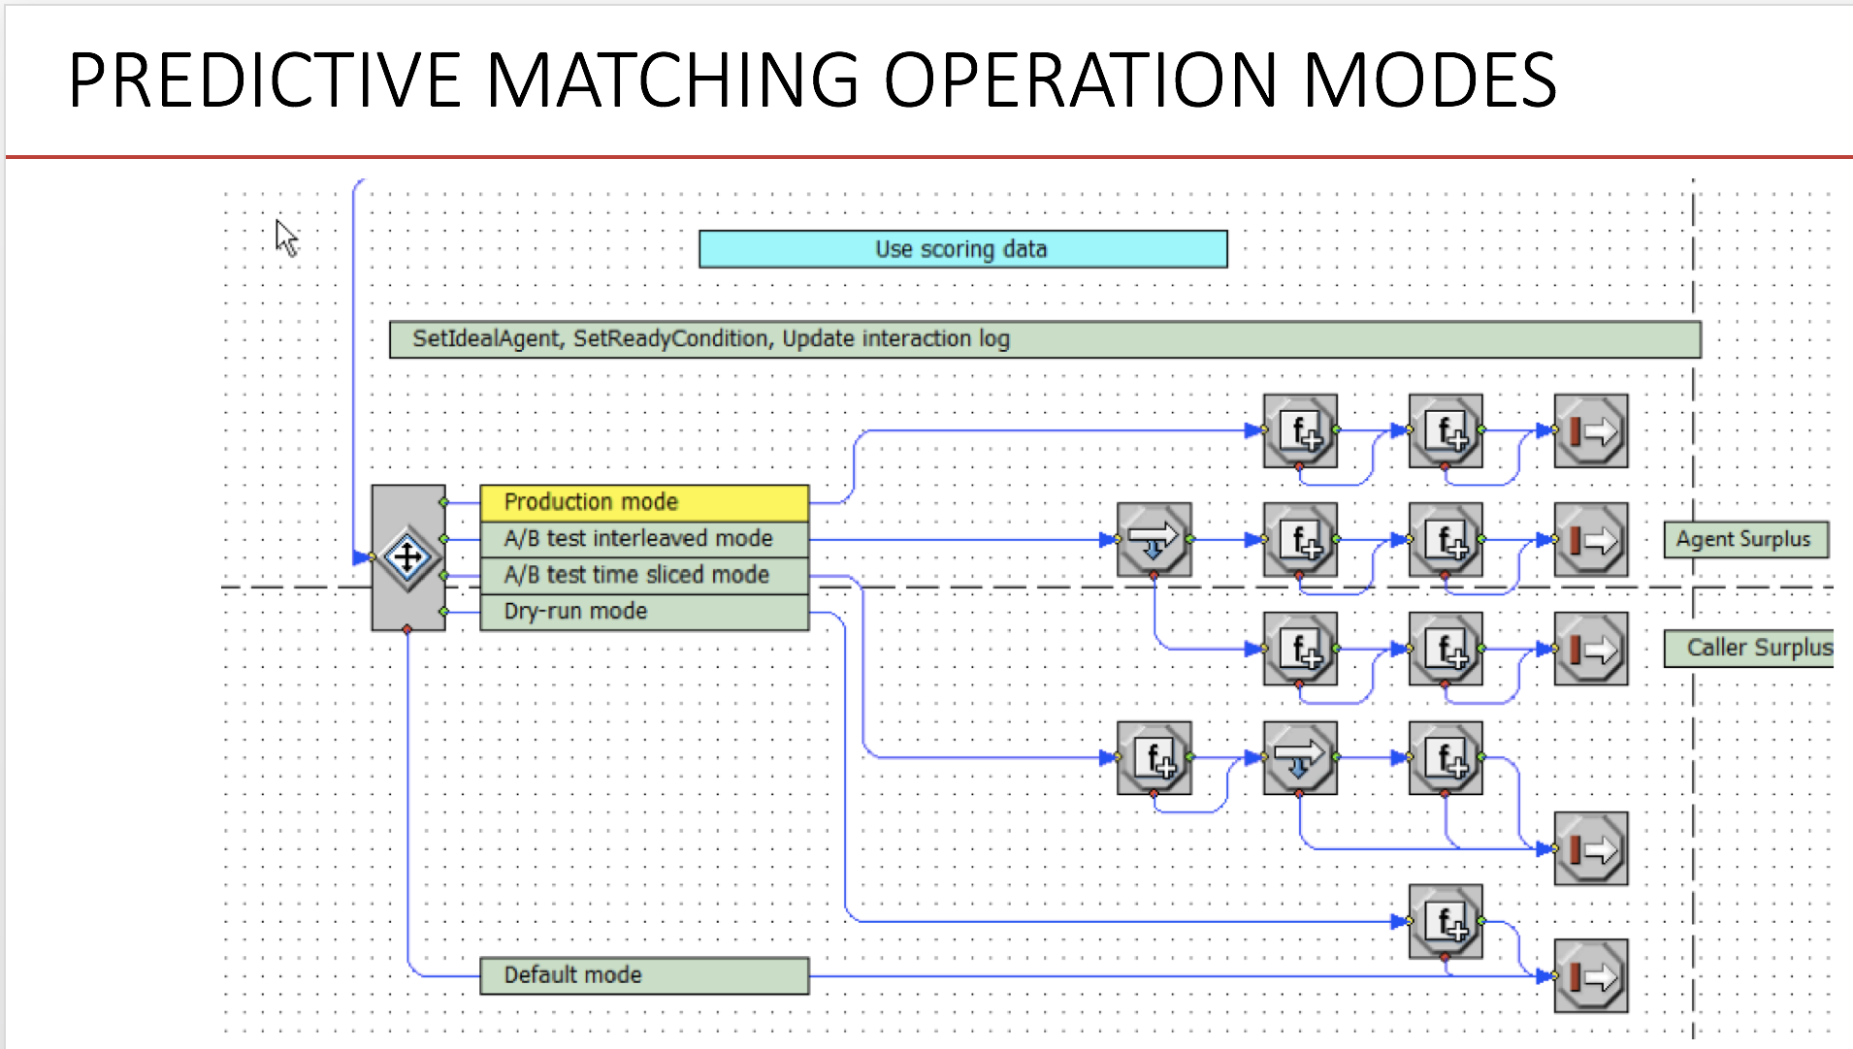
Task: Select first function block on time sliced path
Action: 1154,757
